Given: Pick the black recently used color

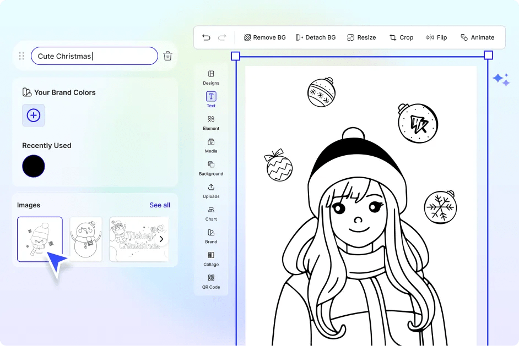Looking at the screenshot, I should (34, 166).
